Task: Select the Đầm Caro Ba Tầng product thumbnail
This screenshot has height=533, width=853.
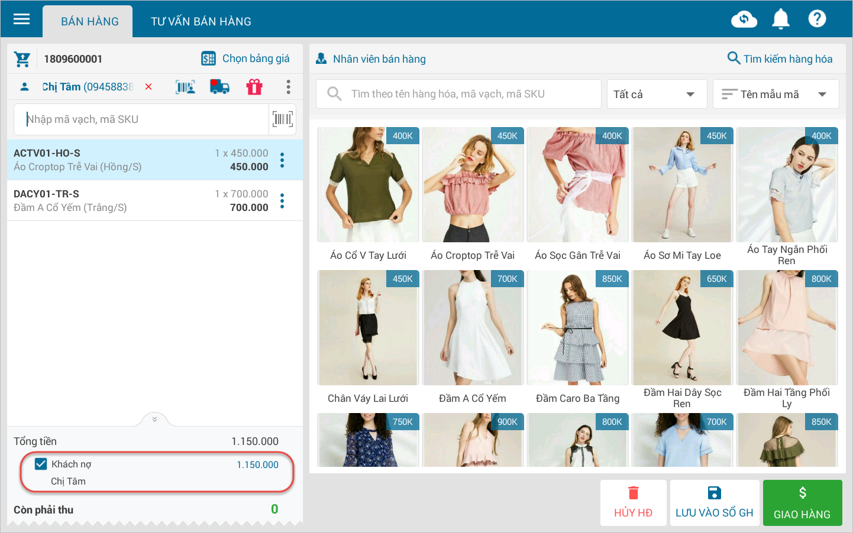Action: 577,328
